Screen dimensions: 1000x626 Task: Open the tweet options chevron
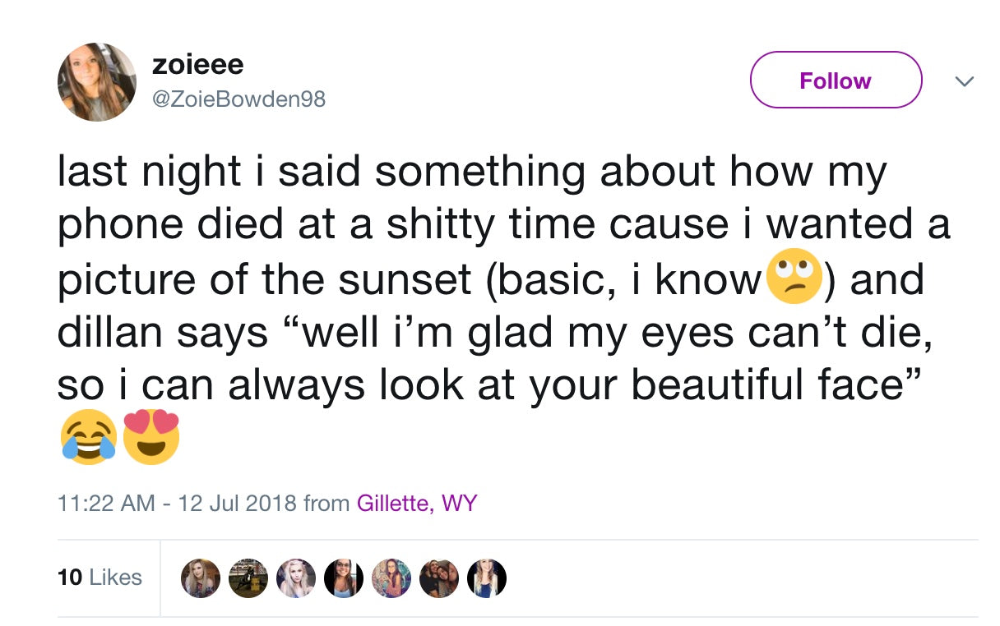(x=964, y=81)
